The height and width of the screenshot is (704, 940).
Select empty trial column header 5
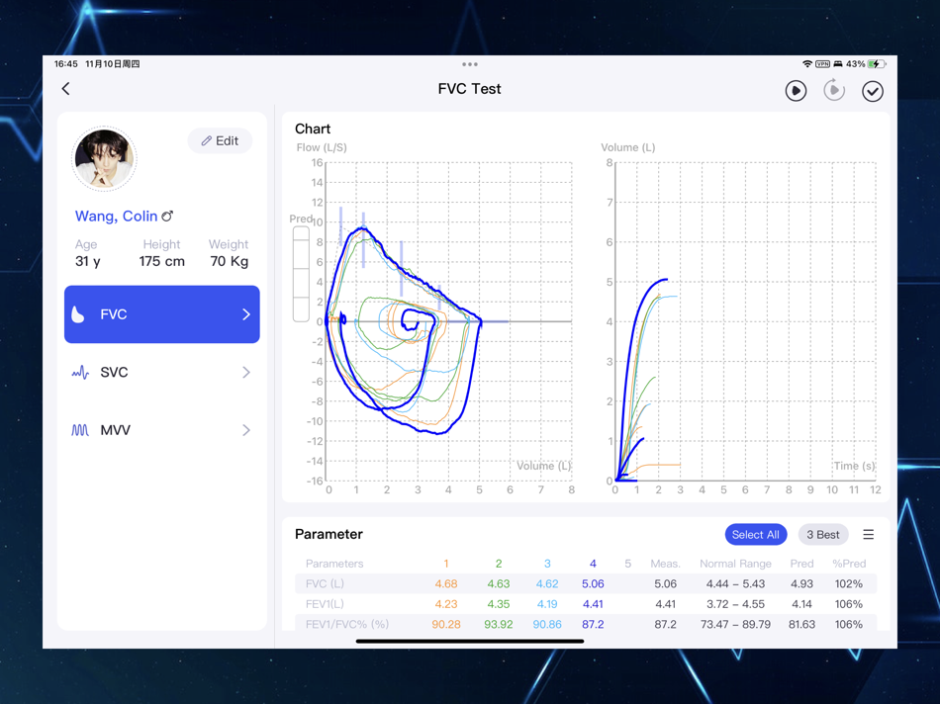627,564
